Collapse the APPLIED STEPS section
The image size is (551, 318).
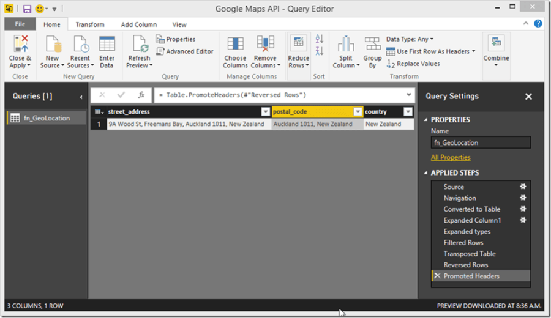point(425,172)
